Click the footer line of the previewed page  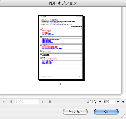(61, 76)
